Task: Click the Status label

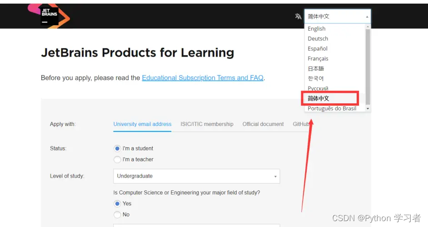Action: tap(58, 148)
